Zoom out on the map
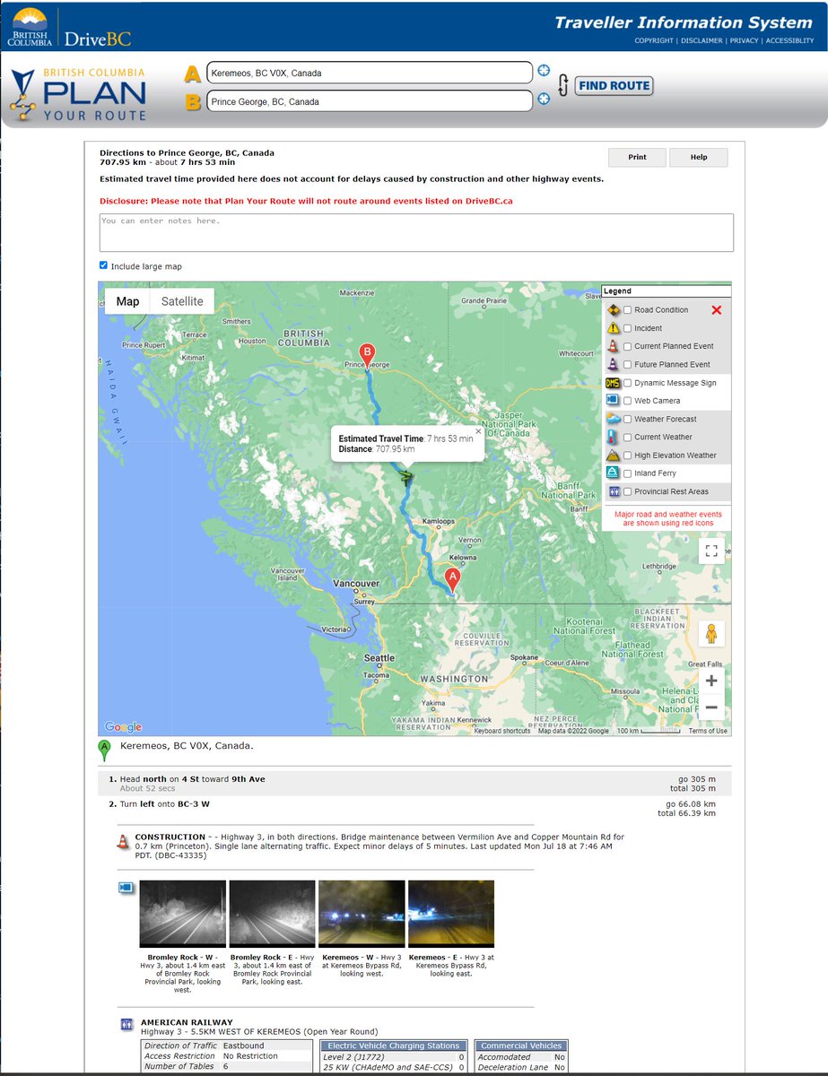 point(711,707)
